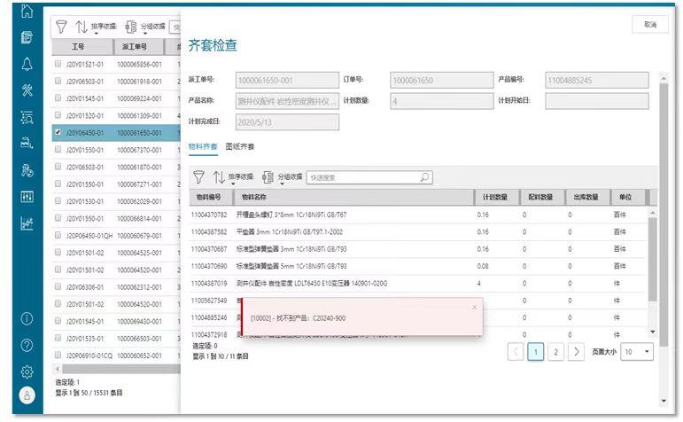This screenshot has height=422, width=683.
Task: Click the help question mark icon
Action: (x=27, y=345)
